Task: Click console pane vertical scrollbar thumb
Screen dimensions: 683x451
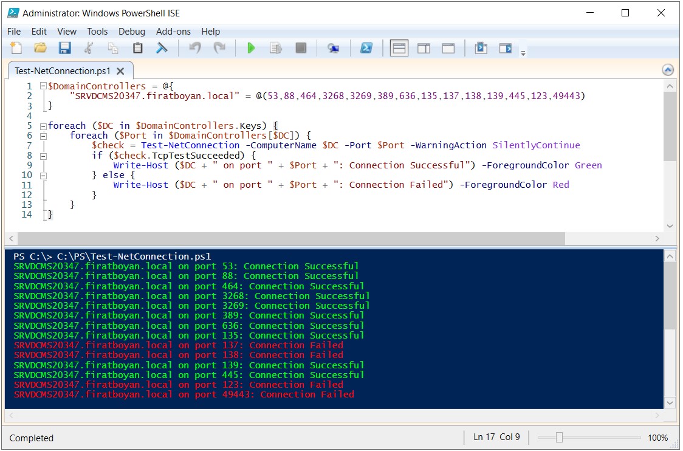Action: [670, 296]
